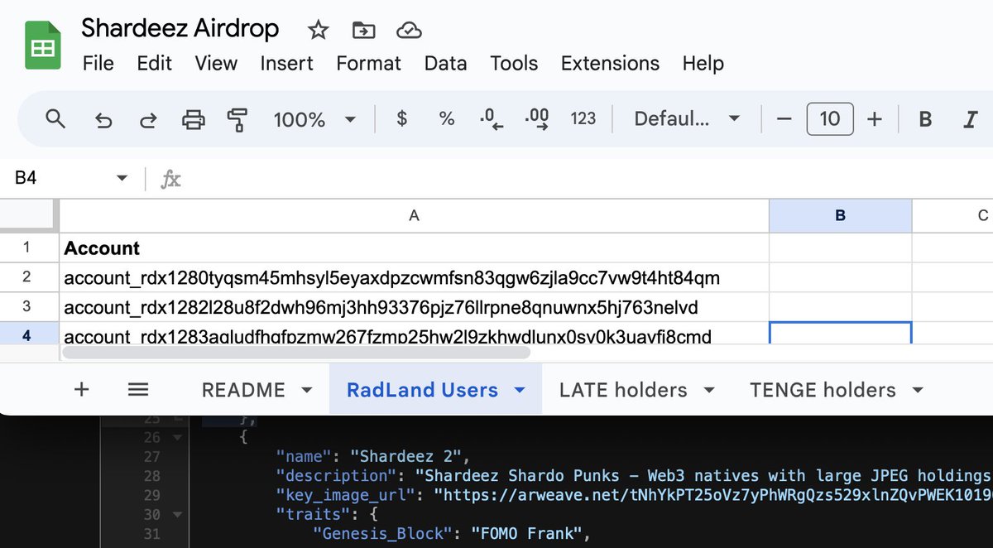Click the Account header cell
The height and width of the screenshot is (548, 993).
pyautogui.click(x=415, y=248)
